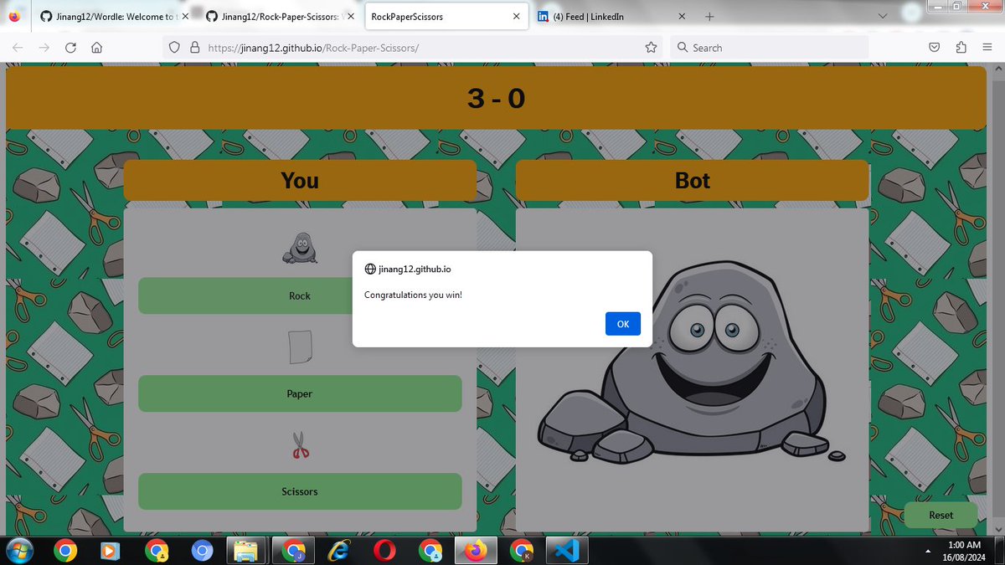Click the tracking protection shield icon

tap(174, 48)
